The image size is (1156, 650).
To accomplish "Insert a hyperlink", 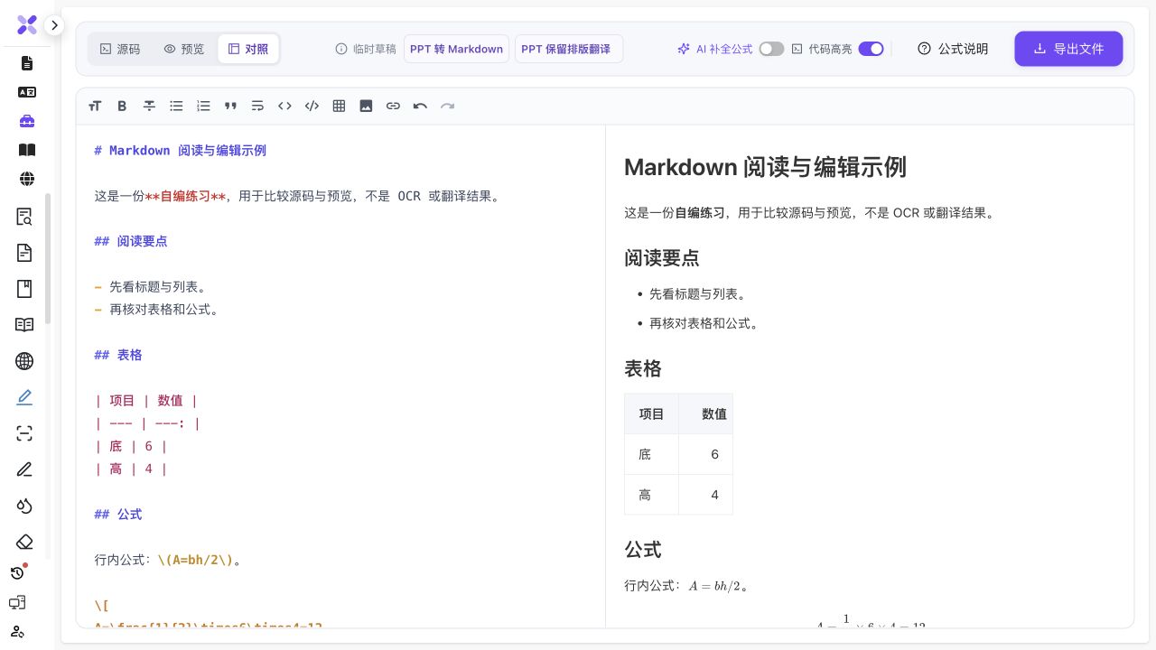I will [x=393, y=106].
